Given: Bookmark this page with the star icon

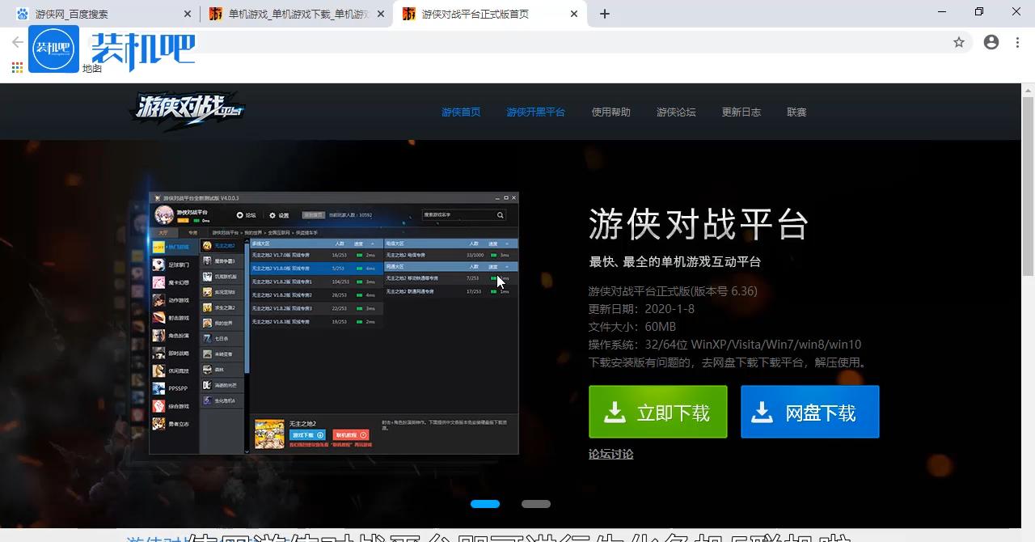Looking at the screenshot, I should (x=959, y=42).
